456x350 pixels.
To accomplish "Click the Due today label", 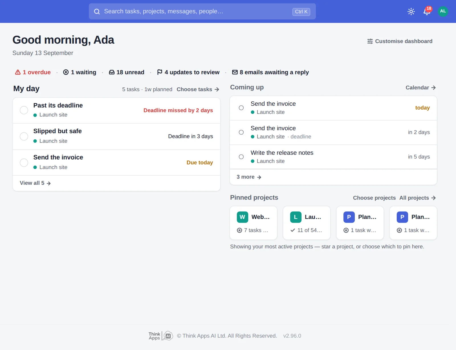I will click(x=200, y=162).
